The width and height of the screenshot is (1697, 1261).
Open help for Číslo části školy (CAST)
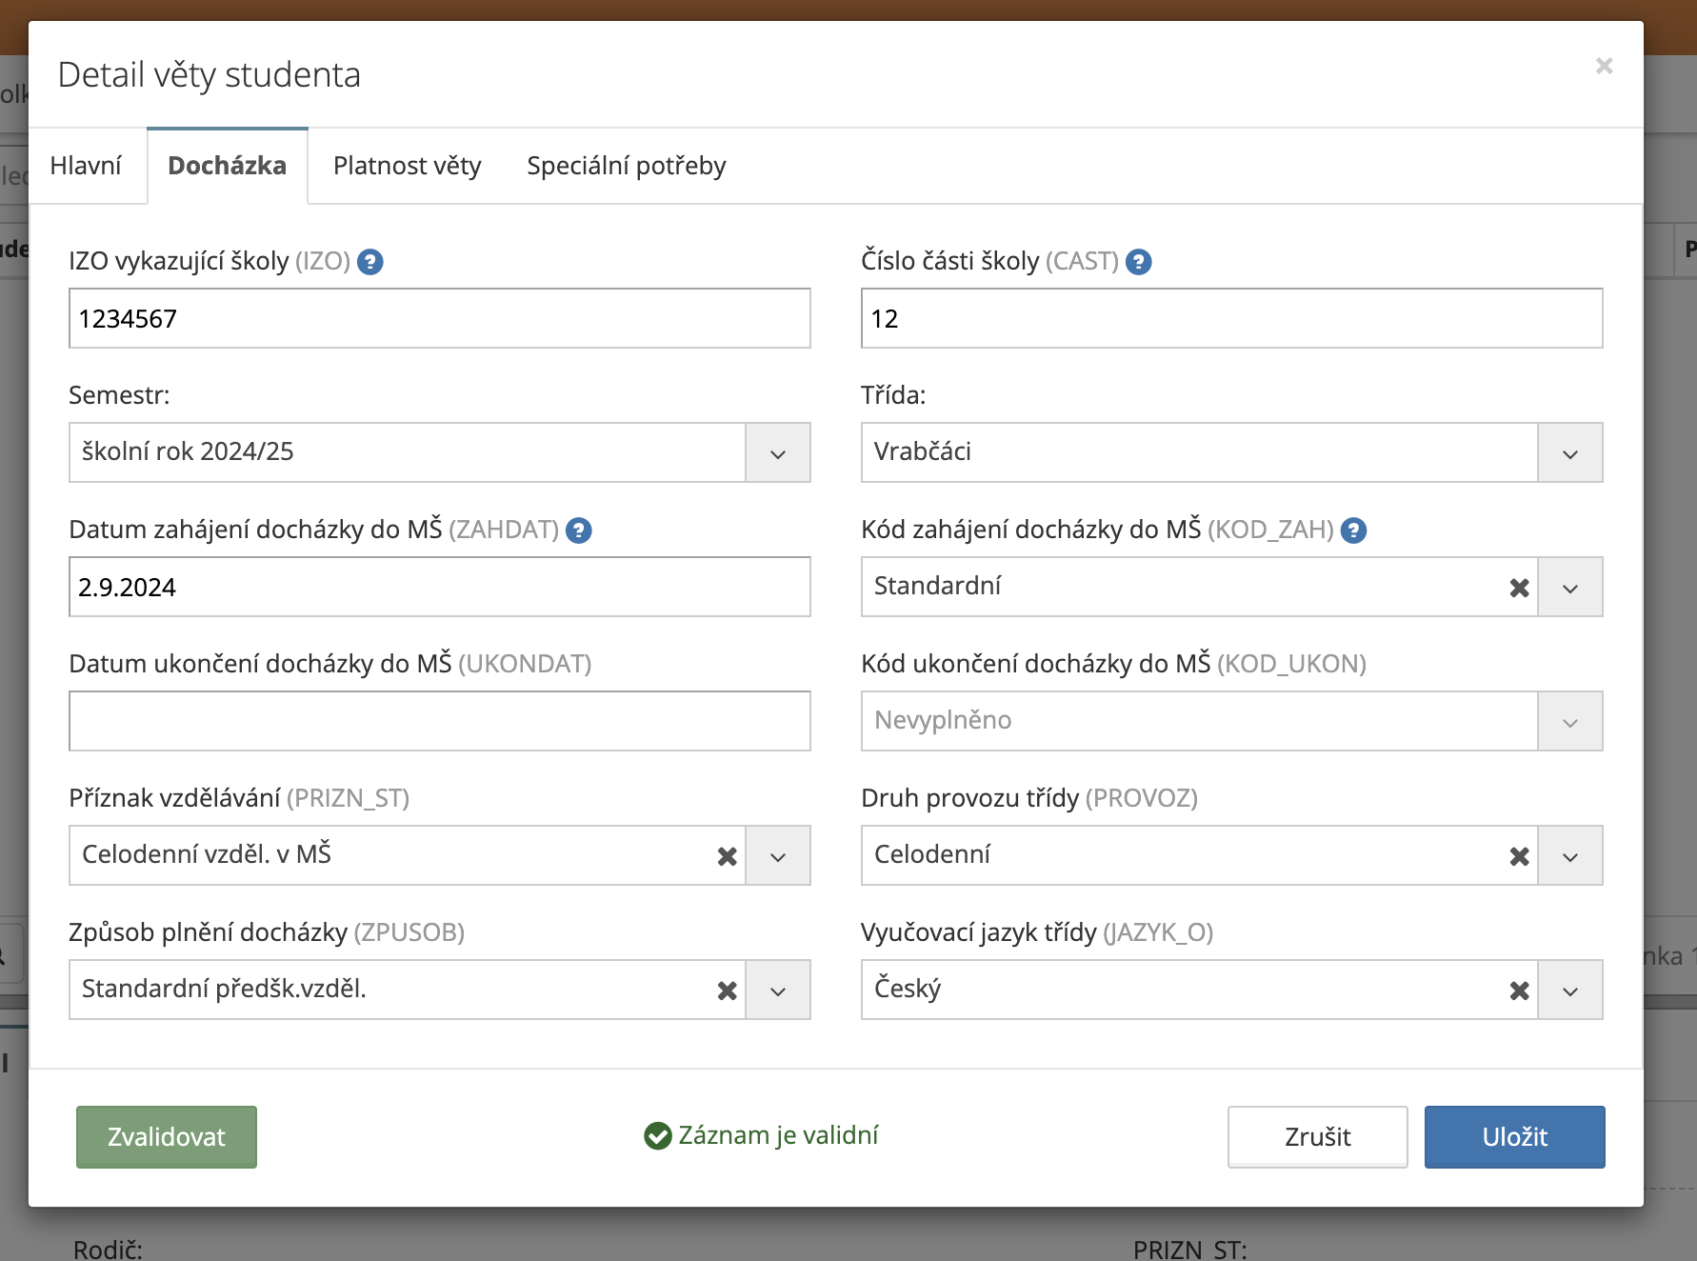tap(1138, 262)
